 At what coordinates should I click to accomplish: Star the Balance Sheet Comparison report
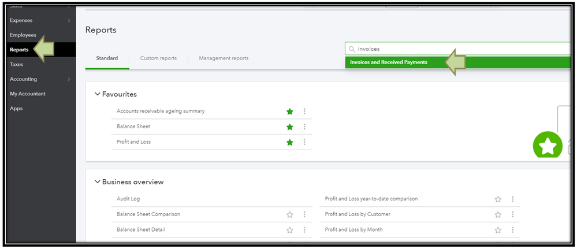pos(290,214)
